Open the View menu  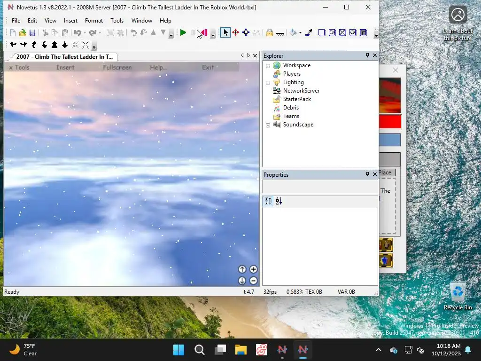click(x=50, y=21)
